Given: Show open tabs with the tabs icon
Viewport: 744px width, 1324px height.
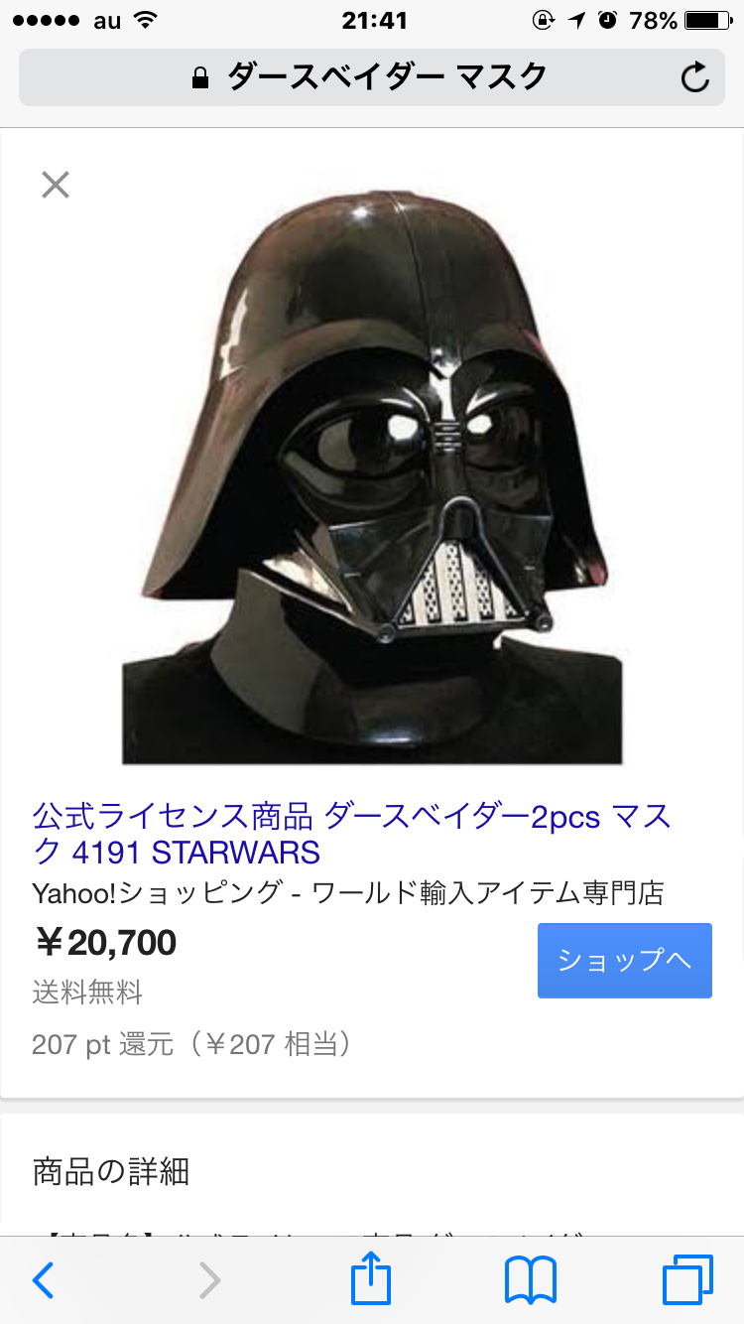Looking at the screenshot, I should pos(687,1280).
